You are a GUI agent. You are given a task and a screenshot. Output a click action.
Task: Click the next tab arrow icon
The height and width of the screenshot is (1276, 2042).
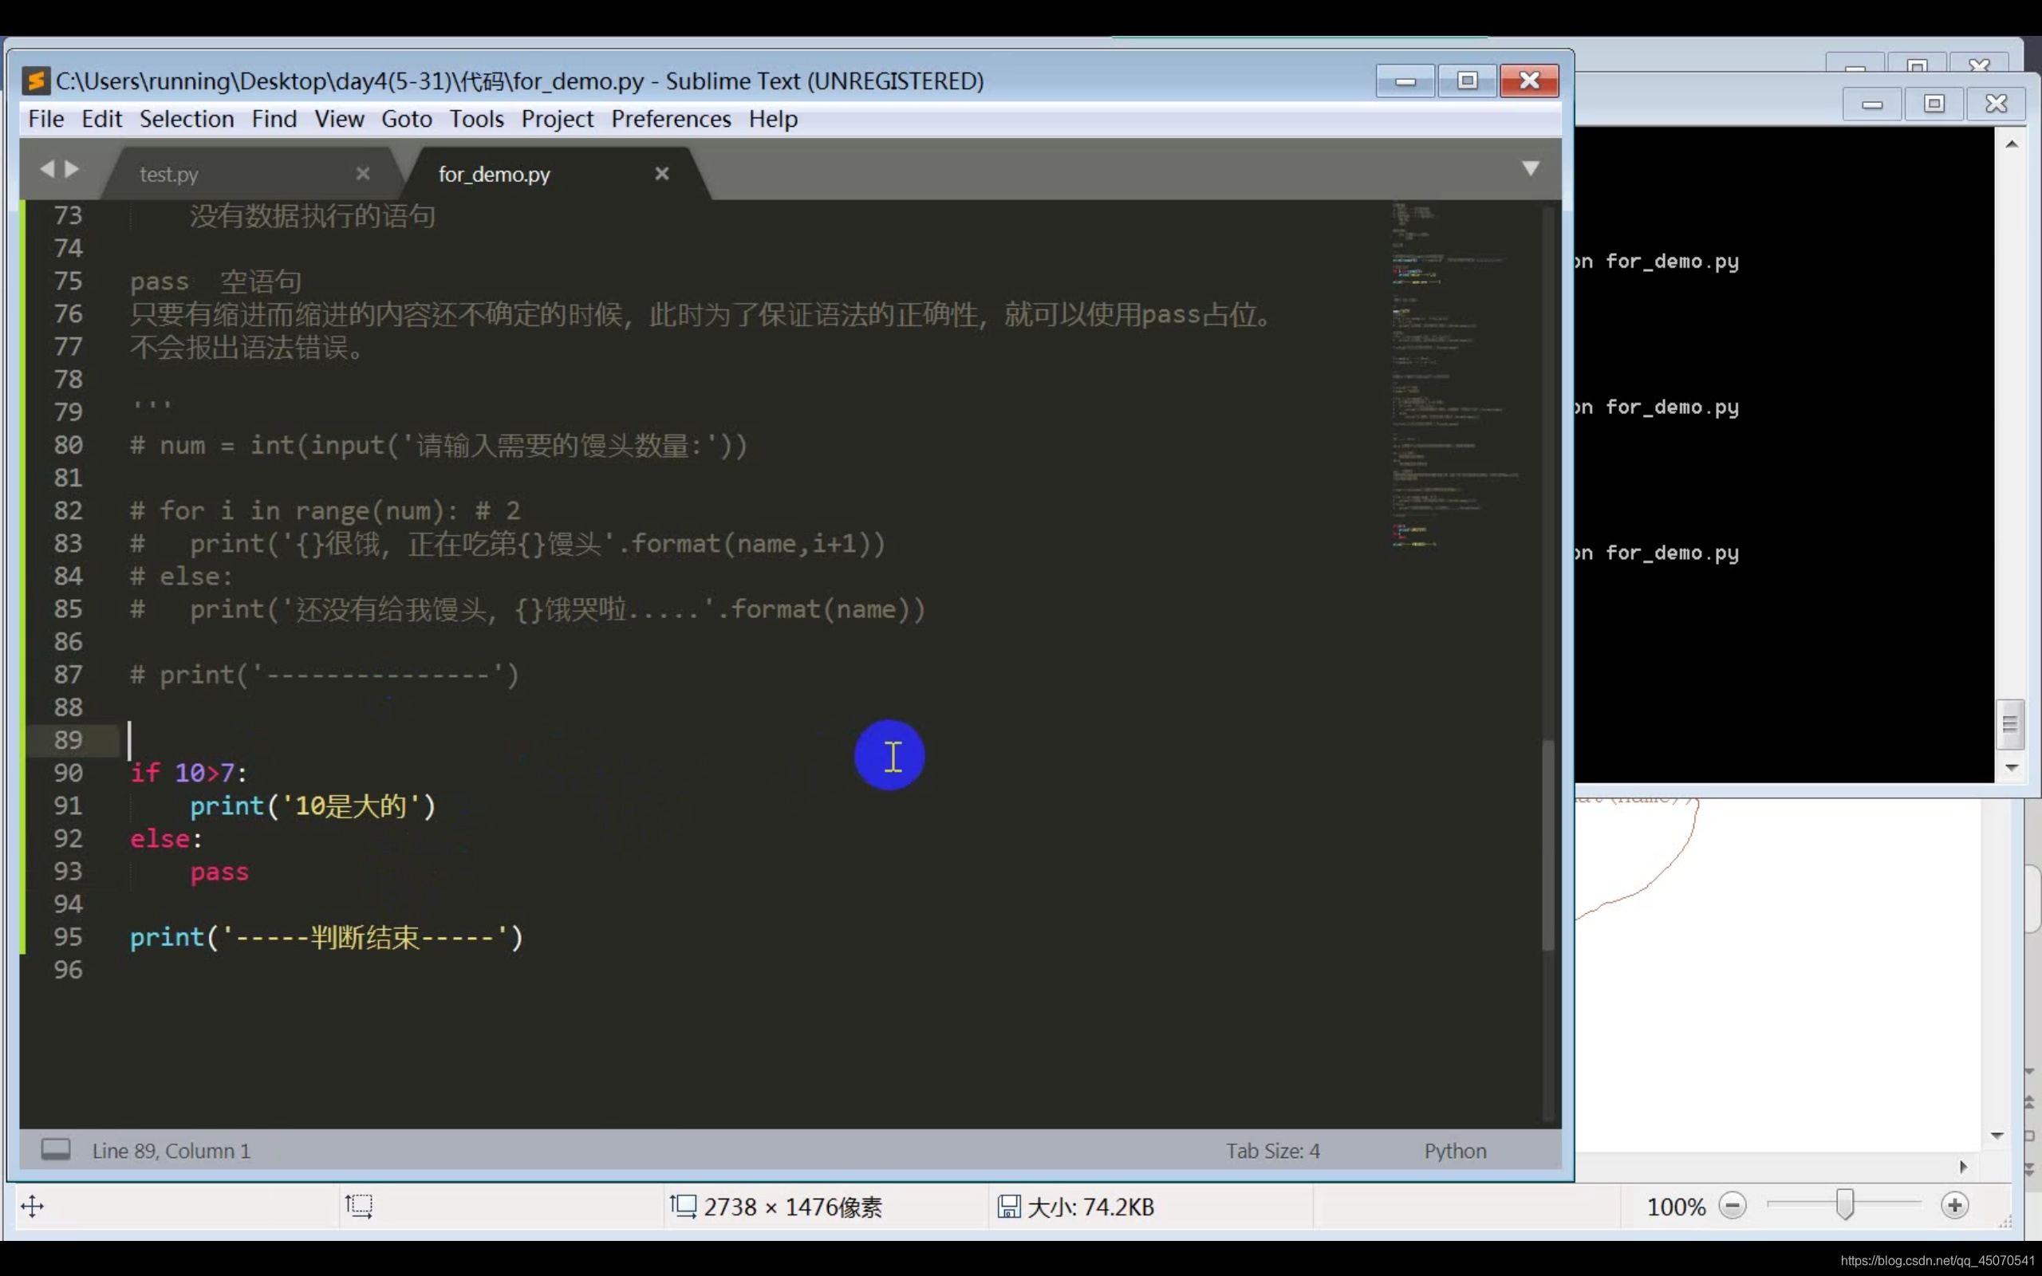click(x=73, y=169)
